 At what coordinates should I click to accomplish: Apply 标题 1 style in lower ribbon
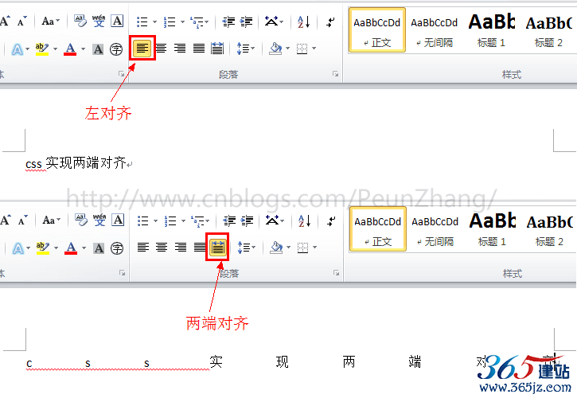(x=493, y=231)
